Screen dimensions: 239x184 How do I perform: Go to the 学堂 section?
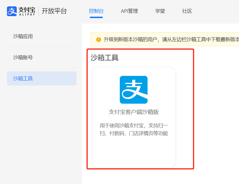coord(160,11)
